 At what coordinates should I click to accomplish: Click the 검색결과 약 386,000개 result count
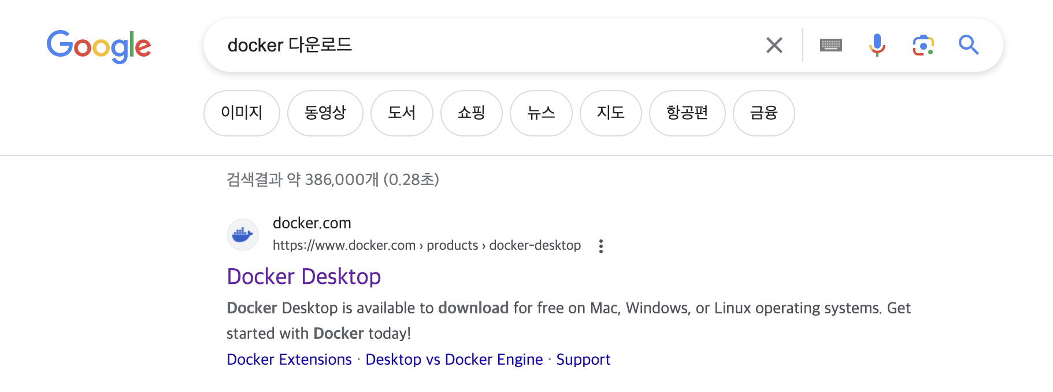click(333, 180)
